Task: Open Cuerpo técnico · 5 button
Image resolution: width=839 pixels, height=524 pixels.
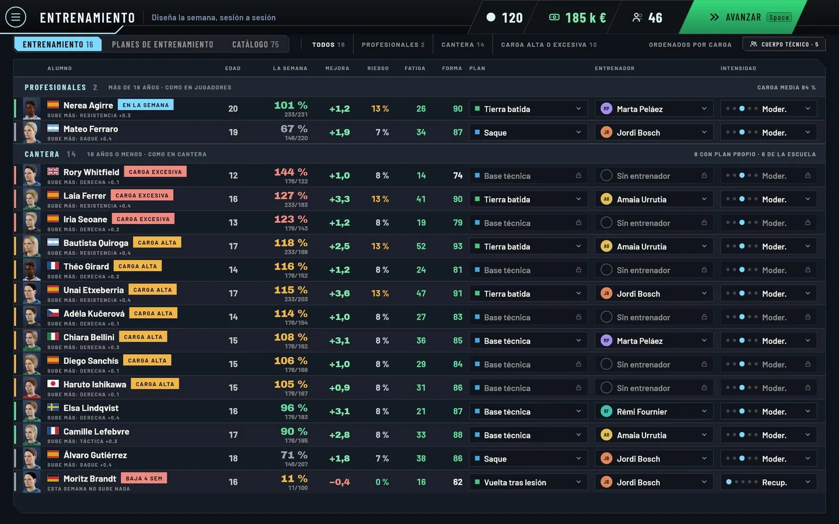Action: 784,44
